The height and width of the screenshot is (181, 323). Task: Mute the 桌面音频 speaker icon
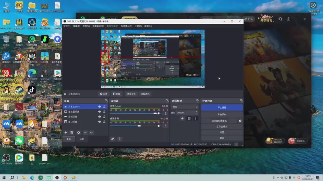click(x=159, y=126)
